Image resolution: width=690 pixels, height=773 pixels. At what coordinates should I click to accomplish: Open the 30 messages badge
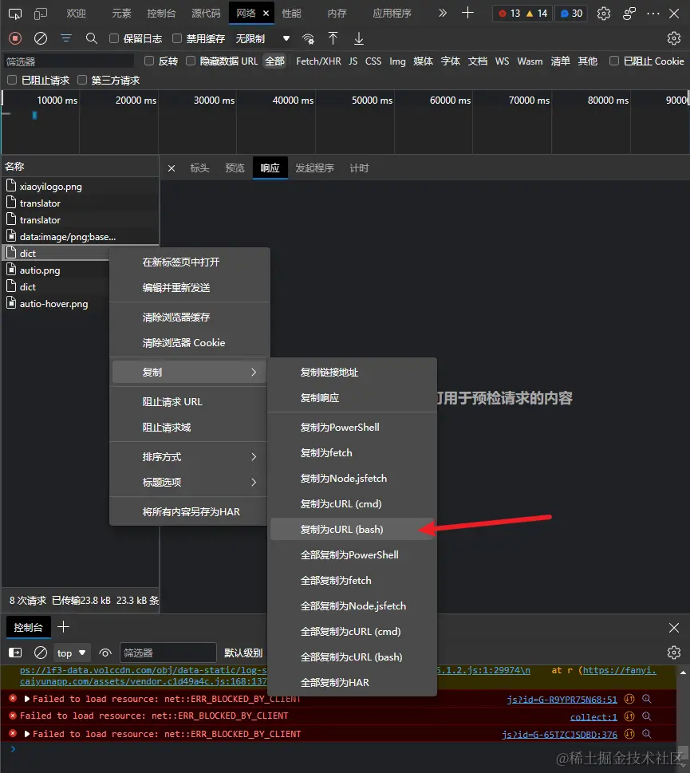(x=572, y=14)
